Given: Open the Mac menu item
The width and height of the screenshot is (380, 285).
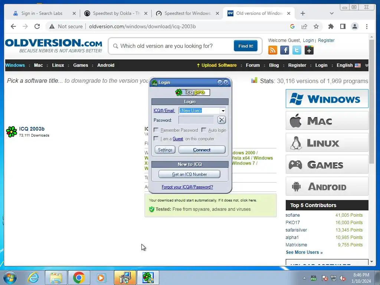Looking at the screenshot, I should [x=38, y=65].
